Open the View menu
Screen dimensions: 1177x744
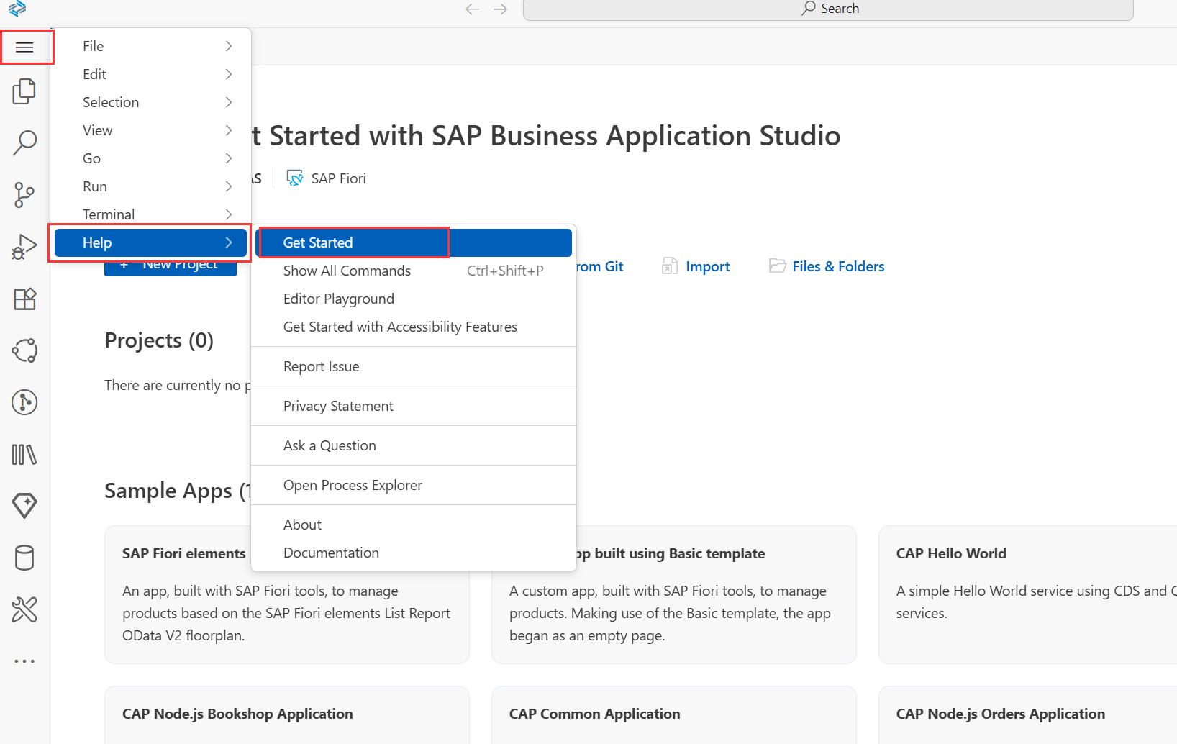pyautogui.click(x=150, y=130)
